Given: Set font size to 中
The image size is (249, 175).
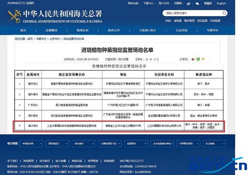Looking at the screenshot, I should pos(151,59).
